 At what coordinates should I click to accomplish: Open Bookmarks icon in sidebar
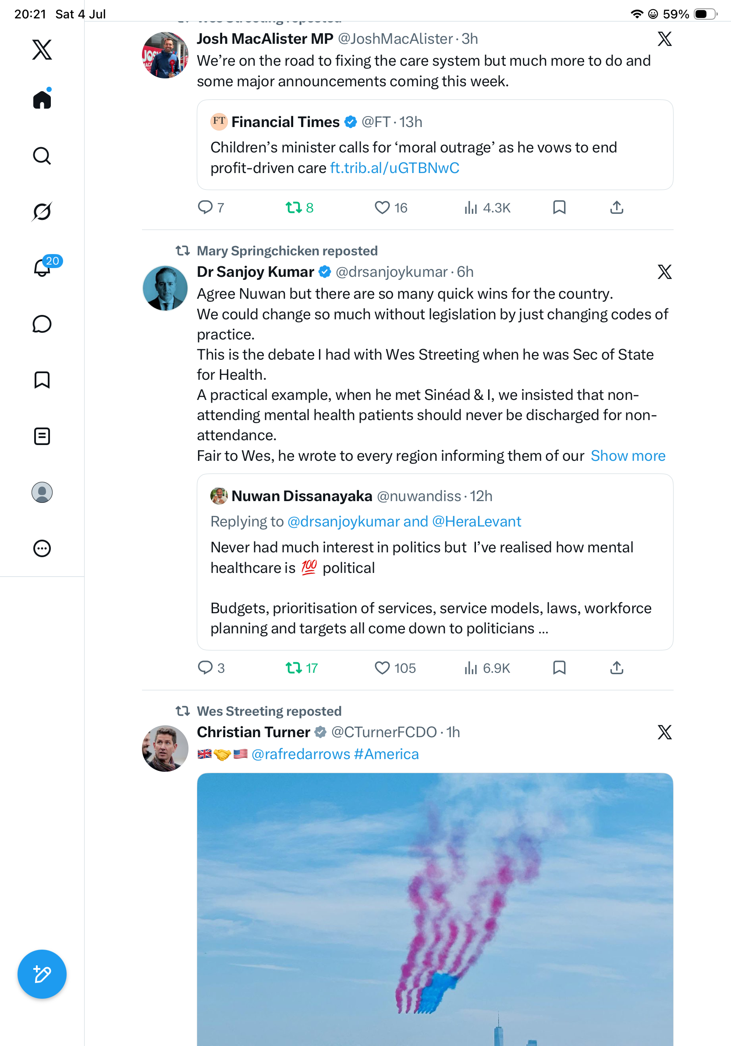tap(42, 380)
